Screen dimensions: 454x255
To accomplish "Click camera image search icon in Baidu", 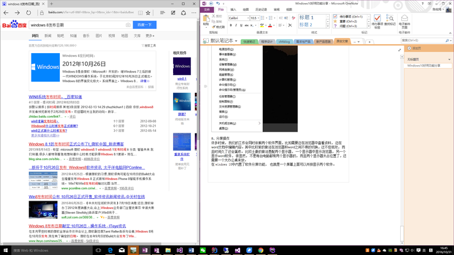I will (128, 25).
